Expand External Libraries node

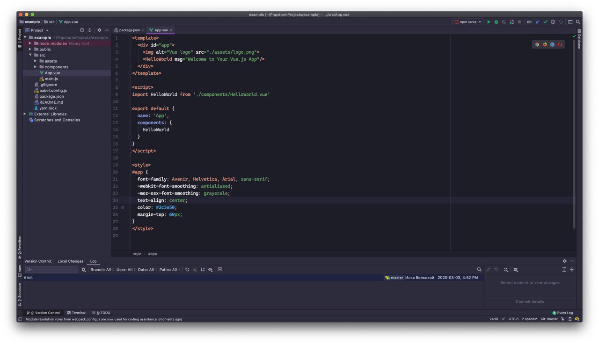point(25,114)
